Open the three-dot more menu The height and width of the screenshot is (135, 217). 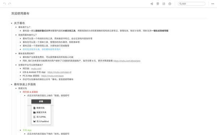tap(213, 4)
